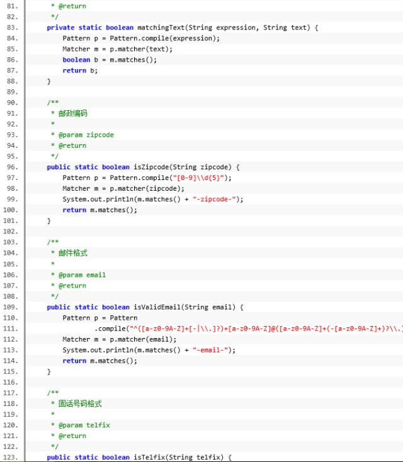The width and height of the screenshot is (403, 462).
Task: Click the "@param email" comment
Action: (x=82, y=274)
